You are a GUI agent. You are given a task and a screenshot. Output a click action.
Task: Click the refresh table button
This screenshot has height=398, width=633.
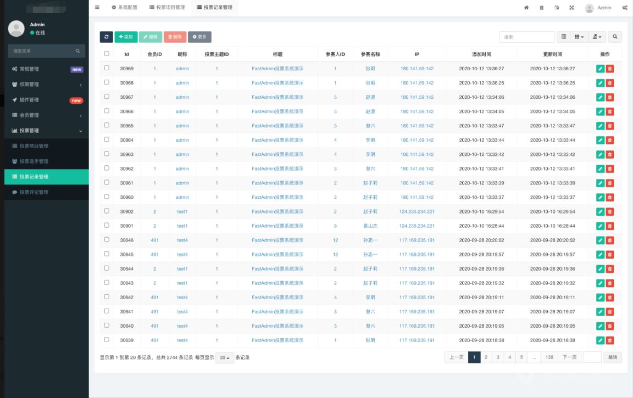(x=107, y=37)
